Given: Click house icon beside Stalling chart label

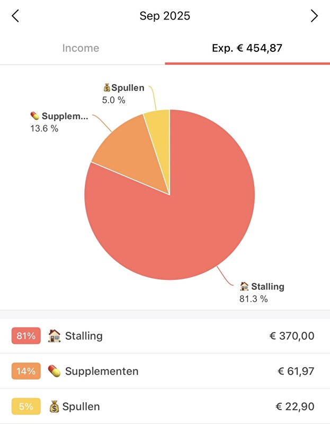Looking at the screenshot, I should pyautogui.click(x=244, y=287).
